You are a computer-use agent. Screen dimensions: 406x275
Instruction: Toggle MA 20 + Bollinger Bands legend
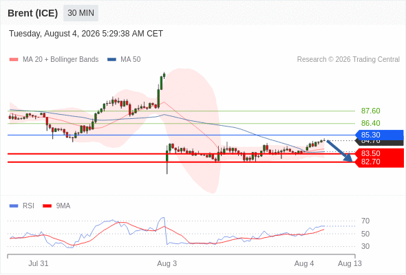click(54, 60)
